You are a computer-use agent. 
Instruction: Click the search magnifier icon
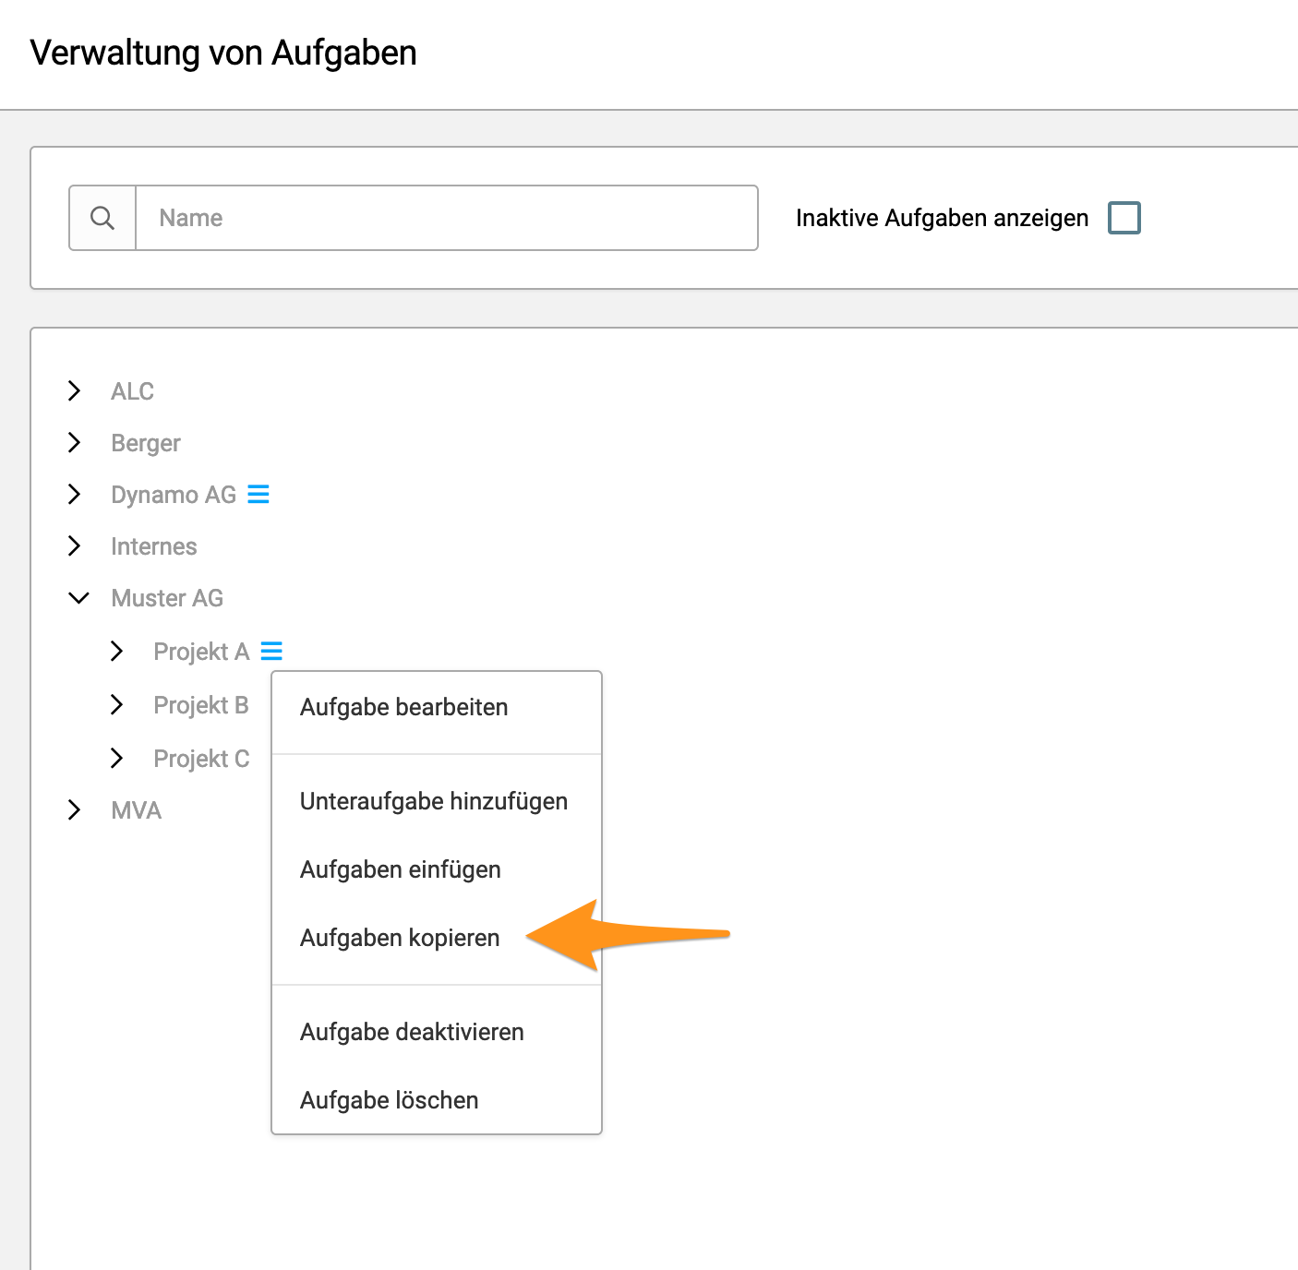click(102, 218)
